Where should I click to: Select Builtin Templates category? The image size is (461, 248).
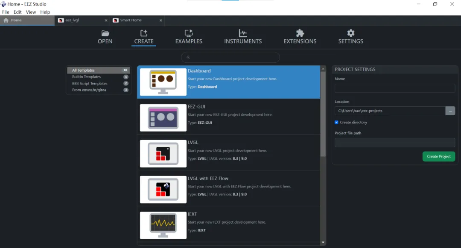coord(99,77)
